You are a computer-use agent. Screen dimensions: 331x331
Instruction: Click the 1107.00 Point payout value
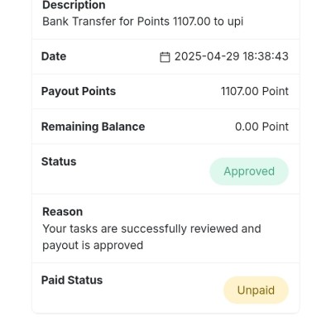click(255, 91)
